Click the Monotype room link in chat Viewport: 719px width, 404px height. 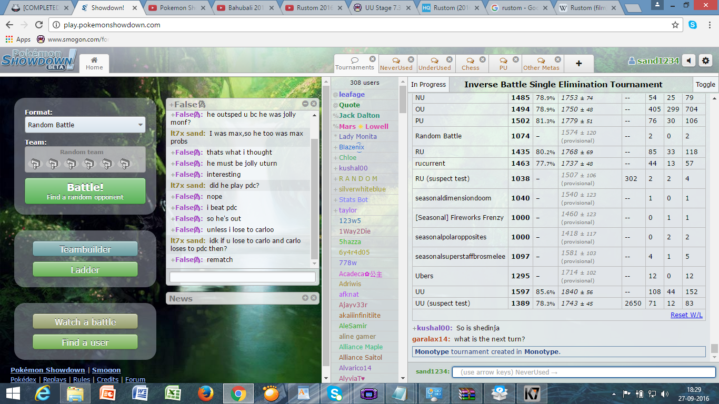coord(541,351)
